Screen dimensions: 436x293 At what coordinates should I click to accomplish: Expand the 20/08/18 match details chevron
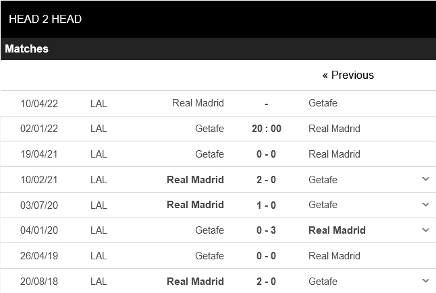pyautogui.click(x=425, y=281)
